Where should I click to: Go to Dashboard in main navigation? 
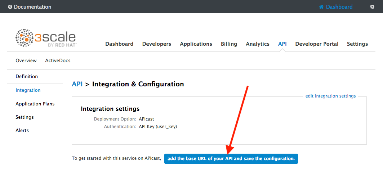point(119,44)
